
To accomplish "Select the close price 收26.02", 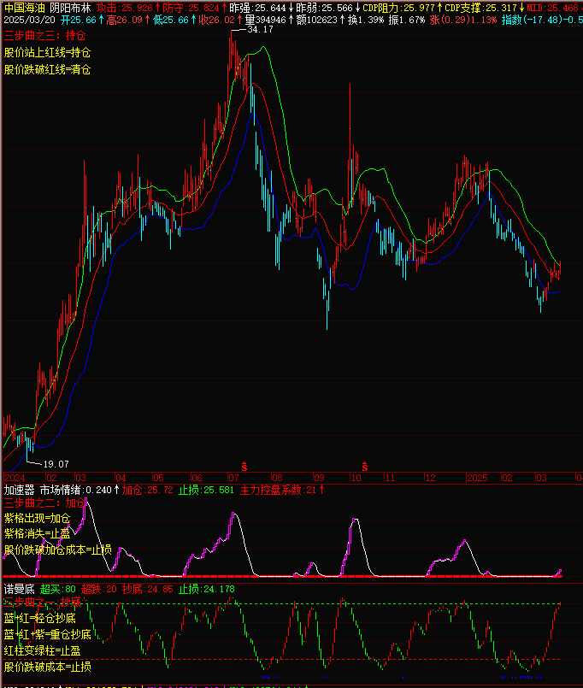I will (x=217, y=20).
